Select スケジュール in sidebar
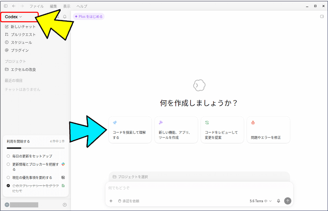 [x=21, y=43]
